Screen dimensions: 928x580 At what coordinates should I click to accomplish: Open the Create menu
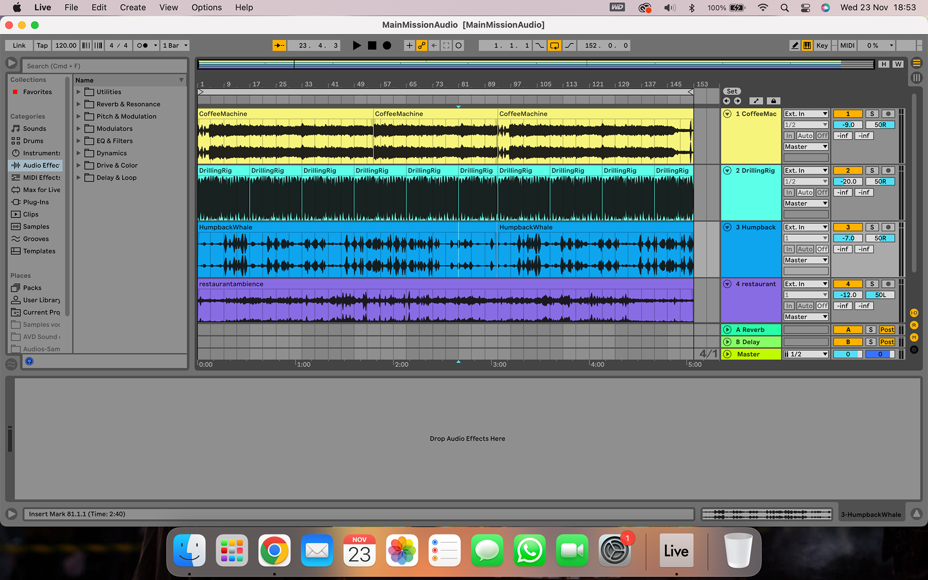[x=133, y=7]
